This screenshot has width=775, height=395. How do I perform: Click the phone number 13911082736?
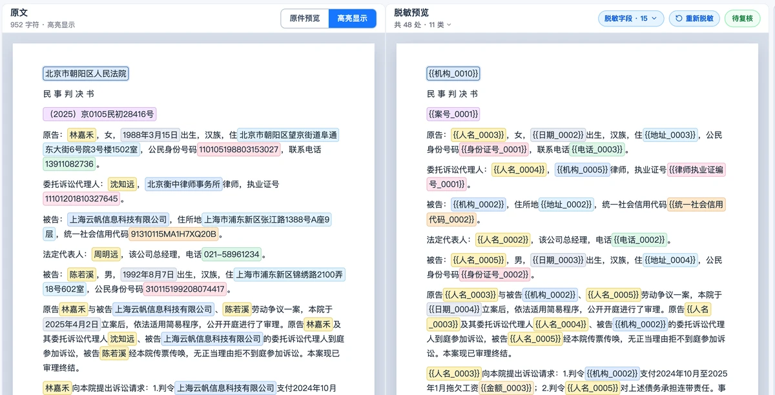coord(70,164)
